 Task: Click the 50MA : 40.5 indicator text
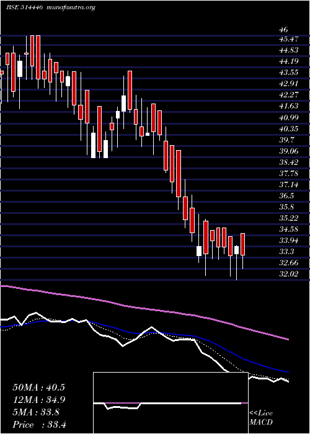tap(38, 387)
